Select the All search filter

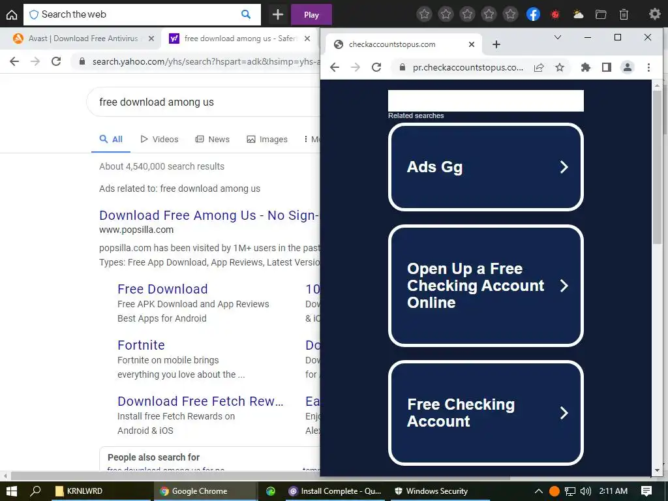coord(111,140)
